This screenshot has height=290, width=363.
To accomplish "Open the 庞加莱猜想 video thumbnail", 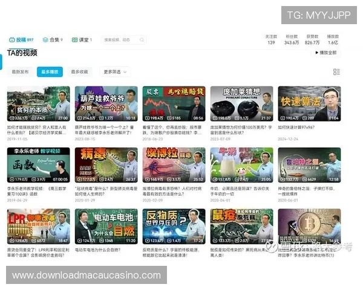I will (x=241, y=103).
